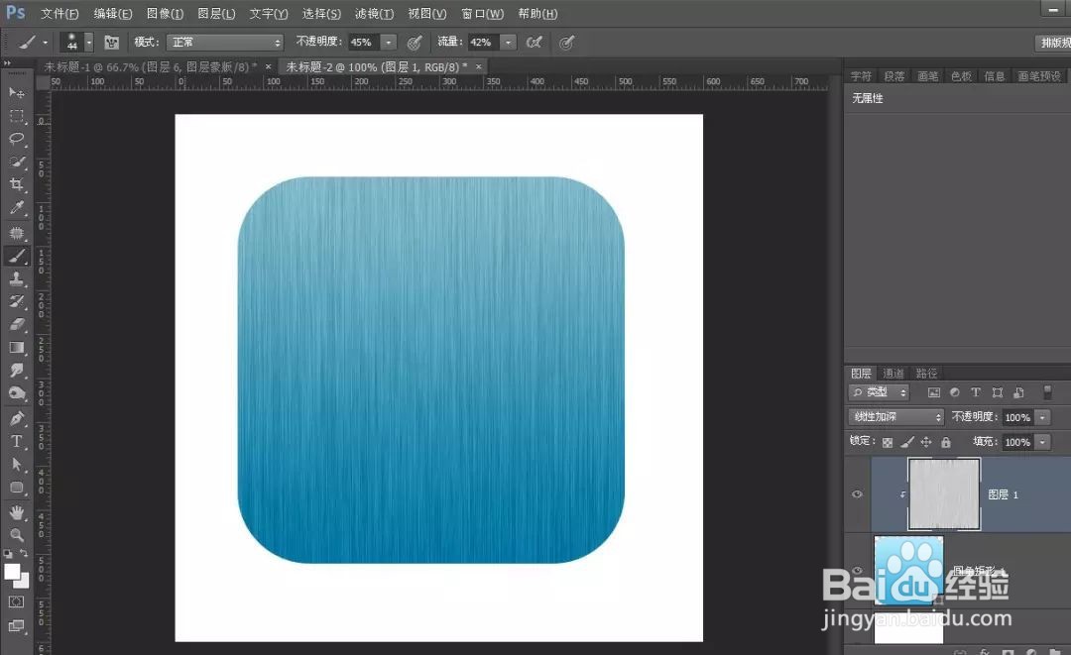Image resolution: width=1071 pixels, height=655 pixels.
Task: Hide 图层 1 layer visibility eye
Action: (x=857, y=494)
